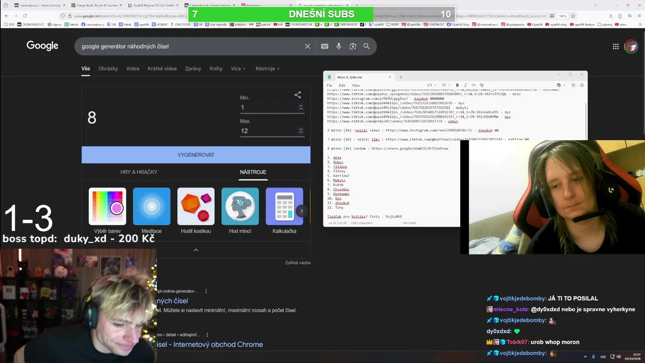The height and width of the screenshot is (363, 645).
Task: Switch to the Krátká videa results tab
Action: 162,69
